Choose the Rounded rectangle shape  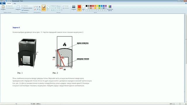56,6
